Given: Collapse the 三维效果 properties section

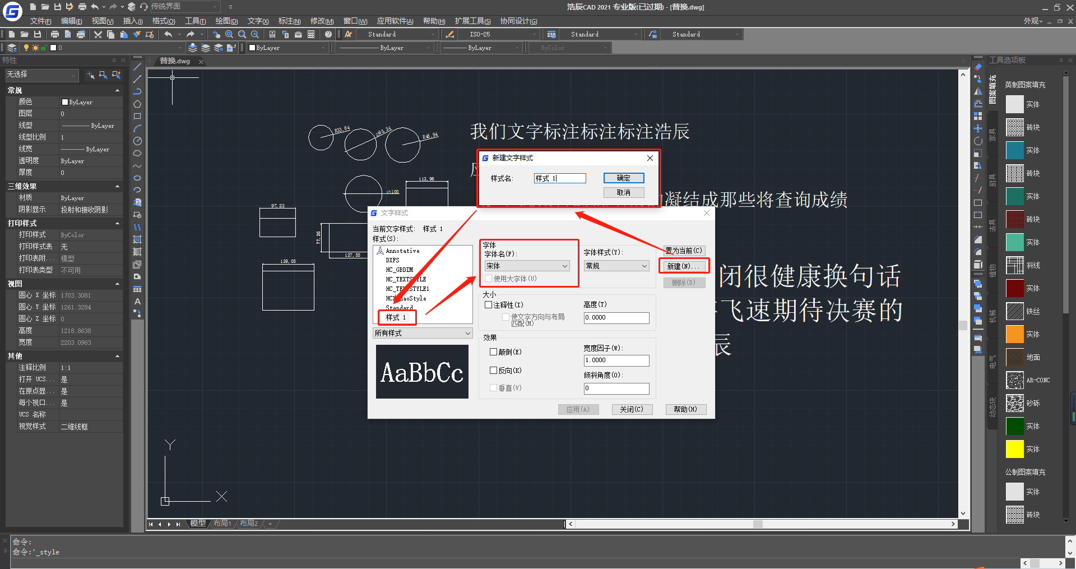Looking at the screenshot, I should click(117, 186).
